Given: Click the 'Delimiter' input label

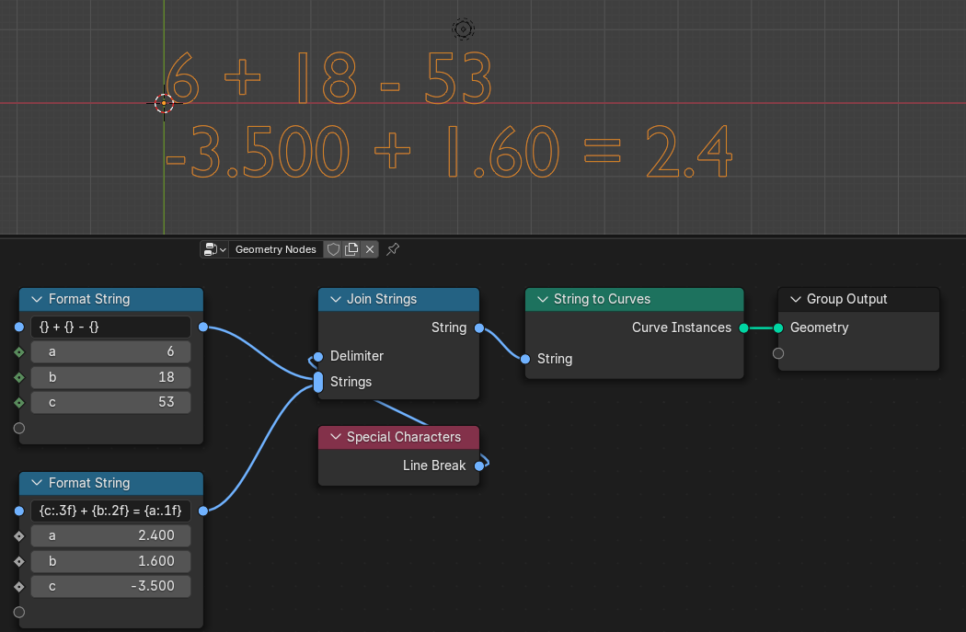Looking at the screenshot, I should click(357, 356).
